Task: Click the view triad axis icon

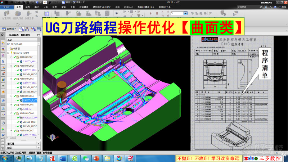Action: 53,137
